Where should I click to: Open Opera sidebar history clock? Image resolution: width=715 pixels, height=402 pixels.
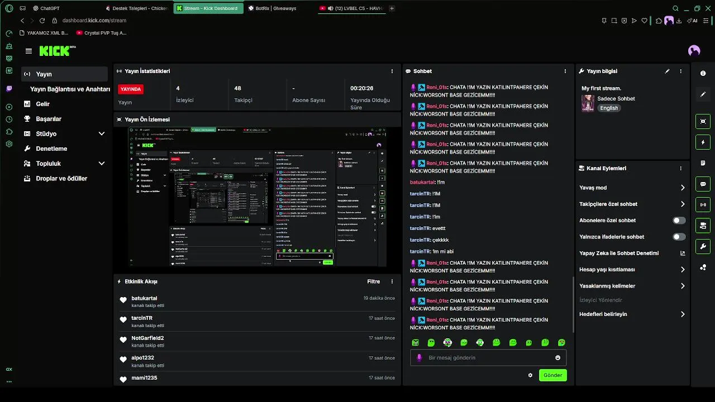(x=9, y=119)
